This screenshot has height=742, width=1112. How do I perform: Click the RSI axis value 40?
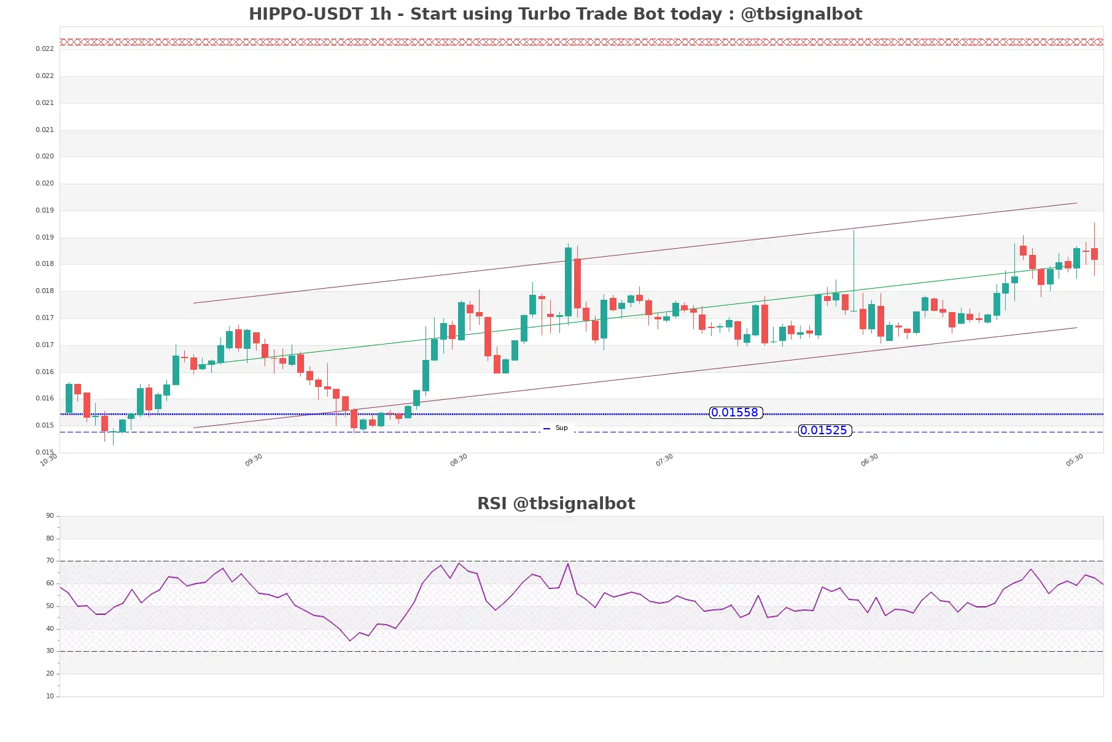point(50,629)
